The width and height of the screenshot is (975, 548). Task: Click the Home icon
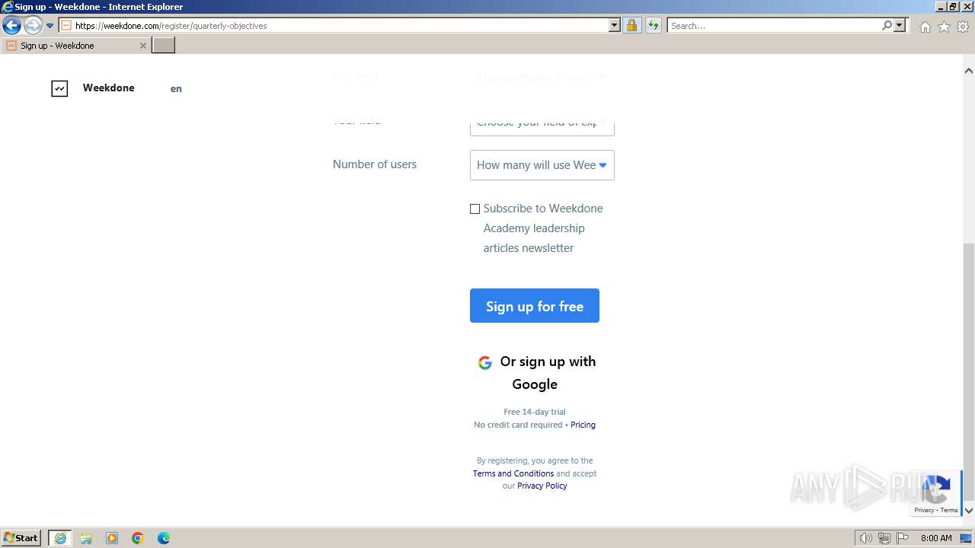tap(925, 27)
